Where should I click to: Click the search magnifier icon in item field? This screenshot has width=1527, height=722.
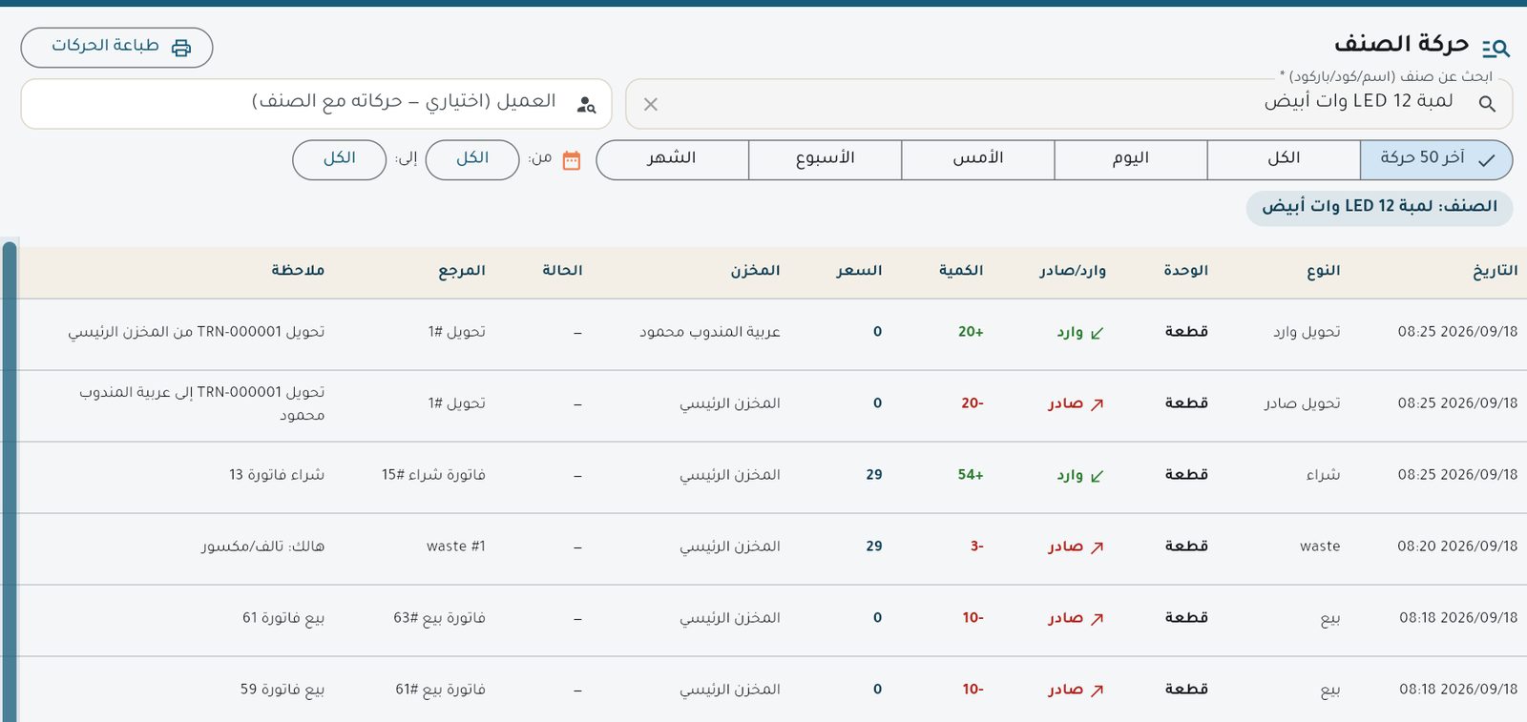1487,104
